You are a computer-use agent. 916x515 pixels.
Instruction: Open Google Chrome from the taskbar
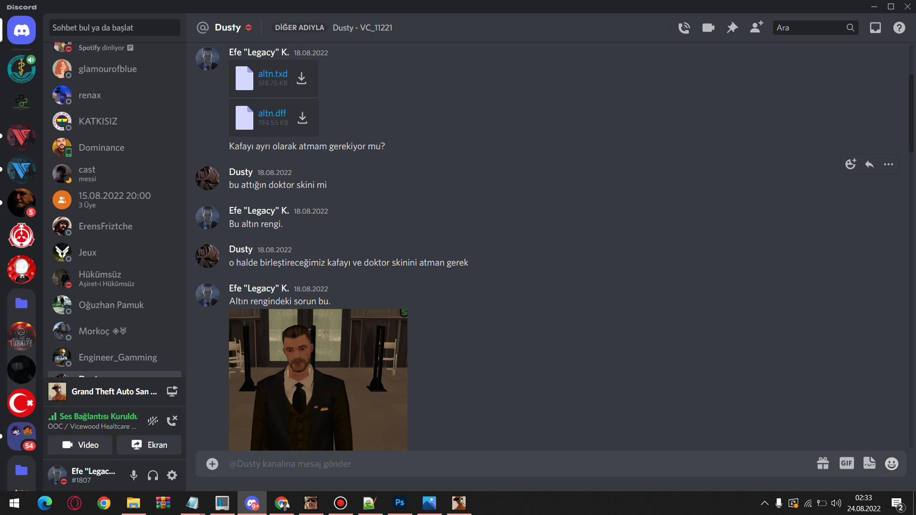coord(104,503)
